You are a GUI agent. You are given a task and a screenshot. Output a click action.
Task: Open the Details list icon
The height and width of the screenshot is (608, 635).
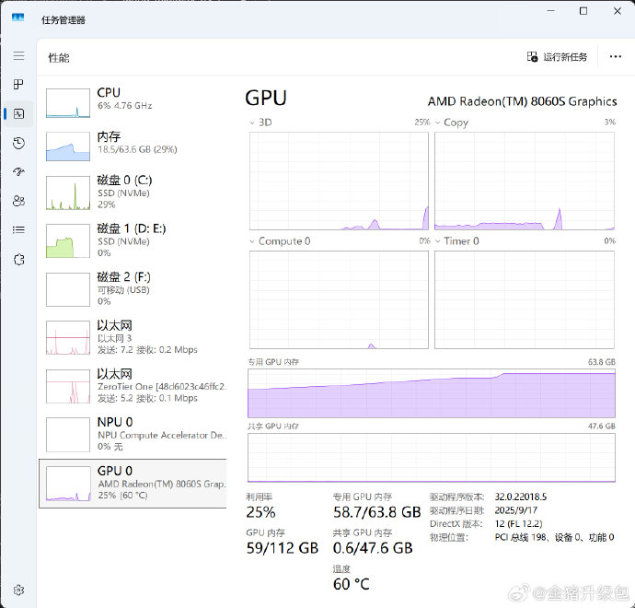tap(18, 230)
